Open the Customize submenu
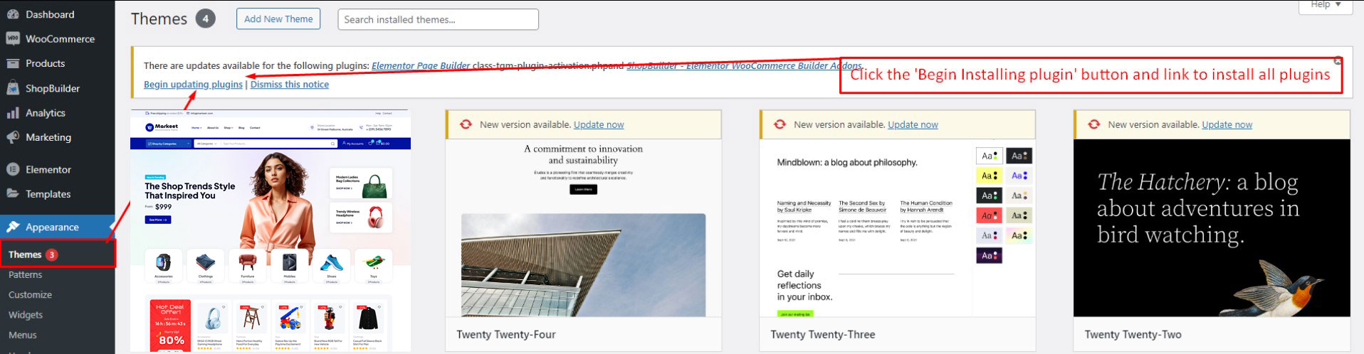Viewport: 1364px width, 354px height. tap(30, 294)
